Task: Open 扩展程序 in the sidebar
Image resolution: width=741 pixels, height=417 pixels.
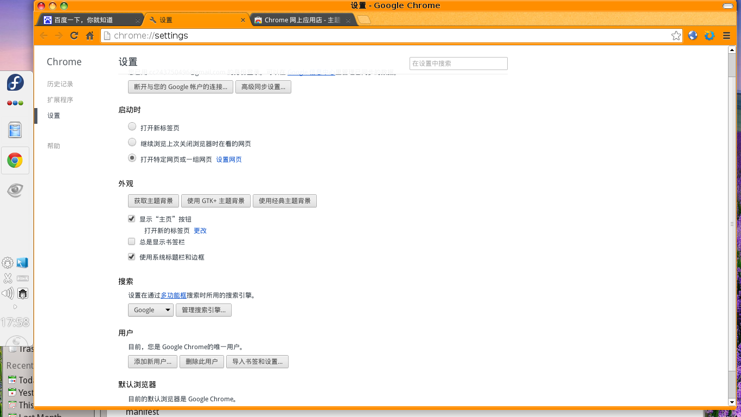Action: pyautogui.click(x=60, y=100)
